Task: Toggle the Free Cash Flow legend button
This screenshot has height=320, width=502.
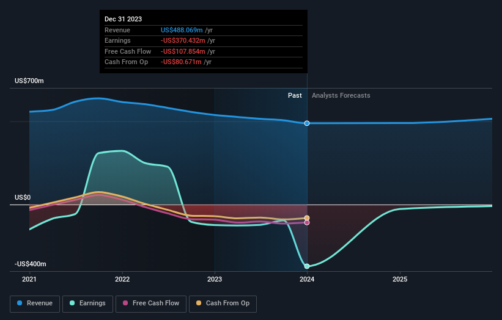Action: (x=151, y=304)
